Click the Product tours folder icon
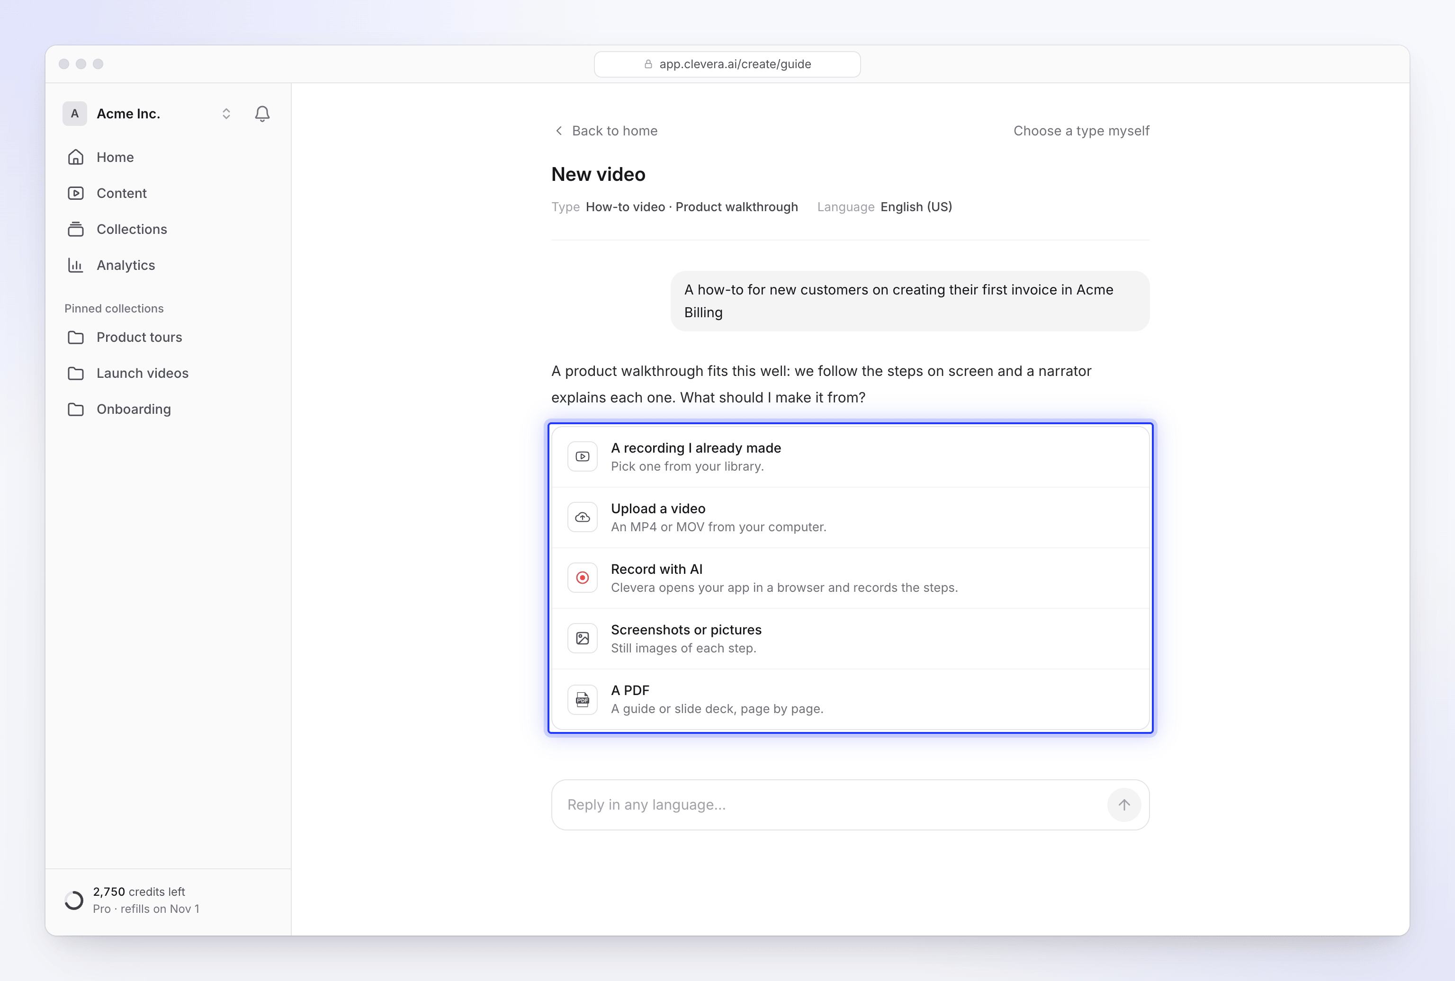Image resolution: width=1455 pixels, height=981 pixels. click(76, 337)
